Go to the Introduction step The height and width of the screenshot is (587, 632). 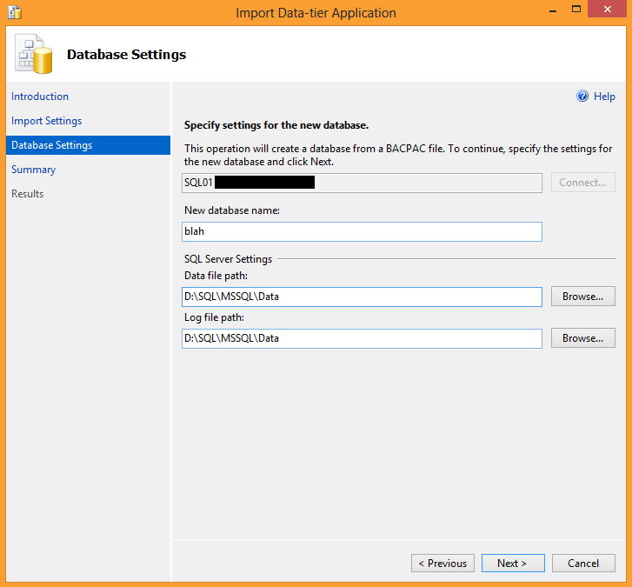tap(40, 97)
